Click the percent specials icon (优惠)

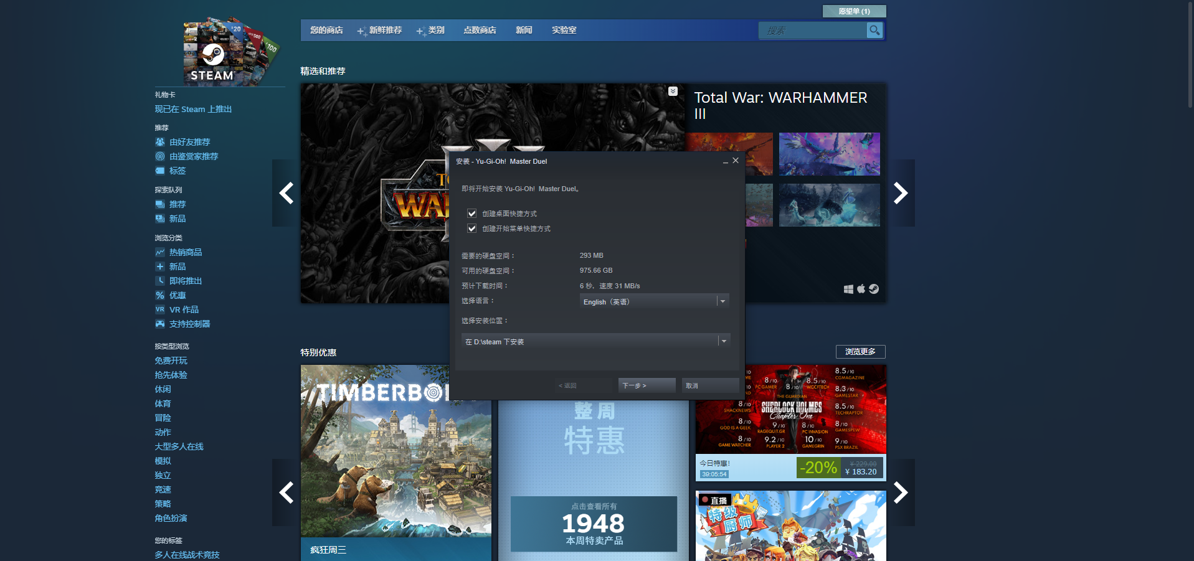coord(160,295)
